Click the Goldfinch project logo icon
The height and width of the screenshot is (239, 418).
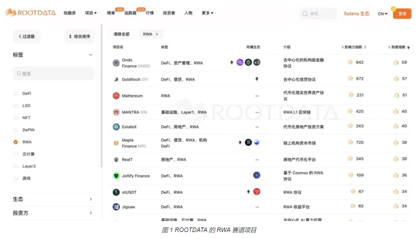pos(116,79)
